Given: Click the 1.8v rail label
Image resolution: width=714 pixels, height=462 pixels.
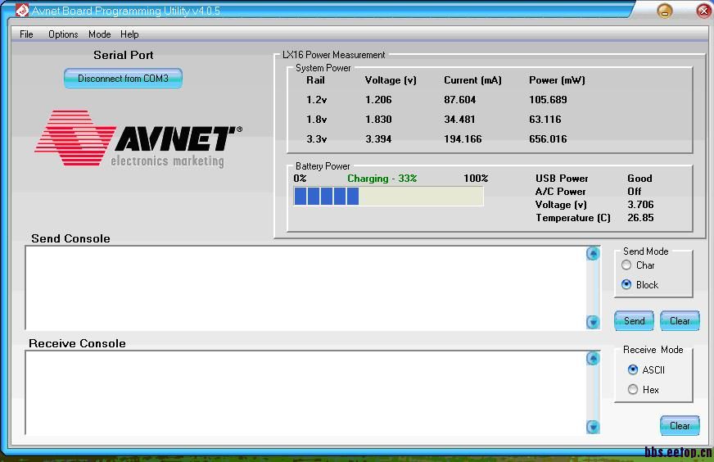Looking at the screenshot, I should tap(317, 119).
